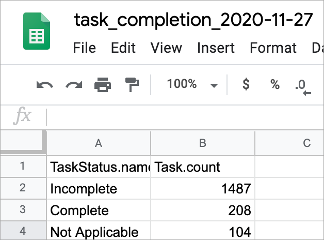The width and height of the screenshot is (324, 240).
Task: Rename the task_completion_2020-11-27 title
Action: [x=193, y=20]
